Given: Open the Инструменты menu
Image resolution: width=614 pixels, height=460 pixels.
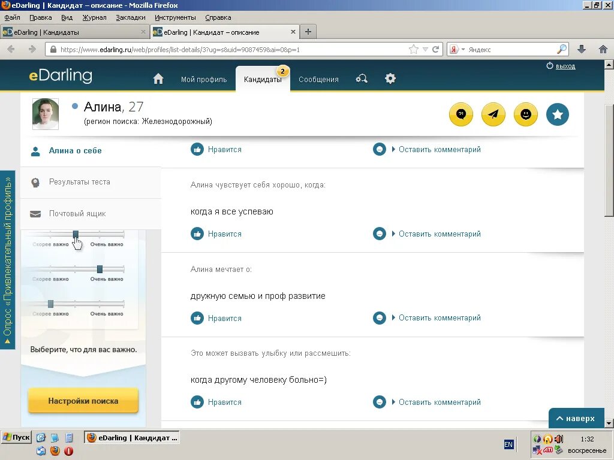Looking at the screenshot, I should (175, 17).
